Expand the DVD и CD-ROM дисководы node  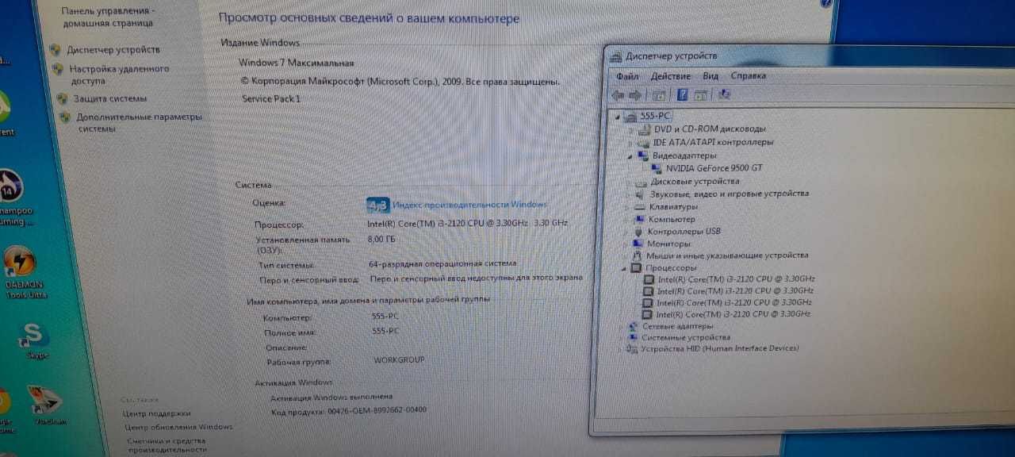(x=633, y=129)
